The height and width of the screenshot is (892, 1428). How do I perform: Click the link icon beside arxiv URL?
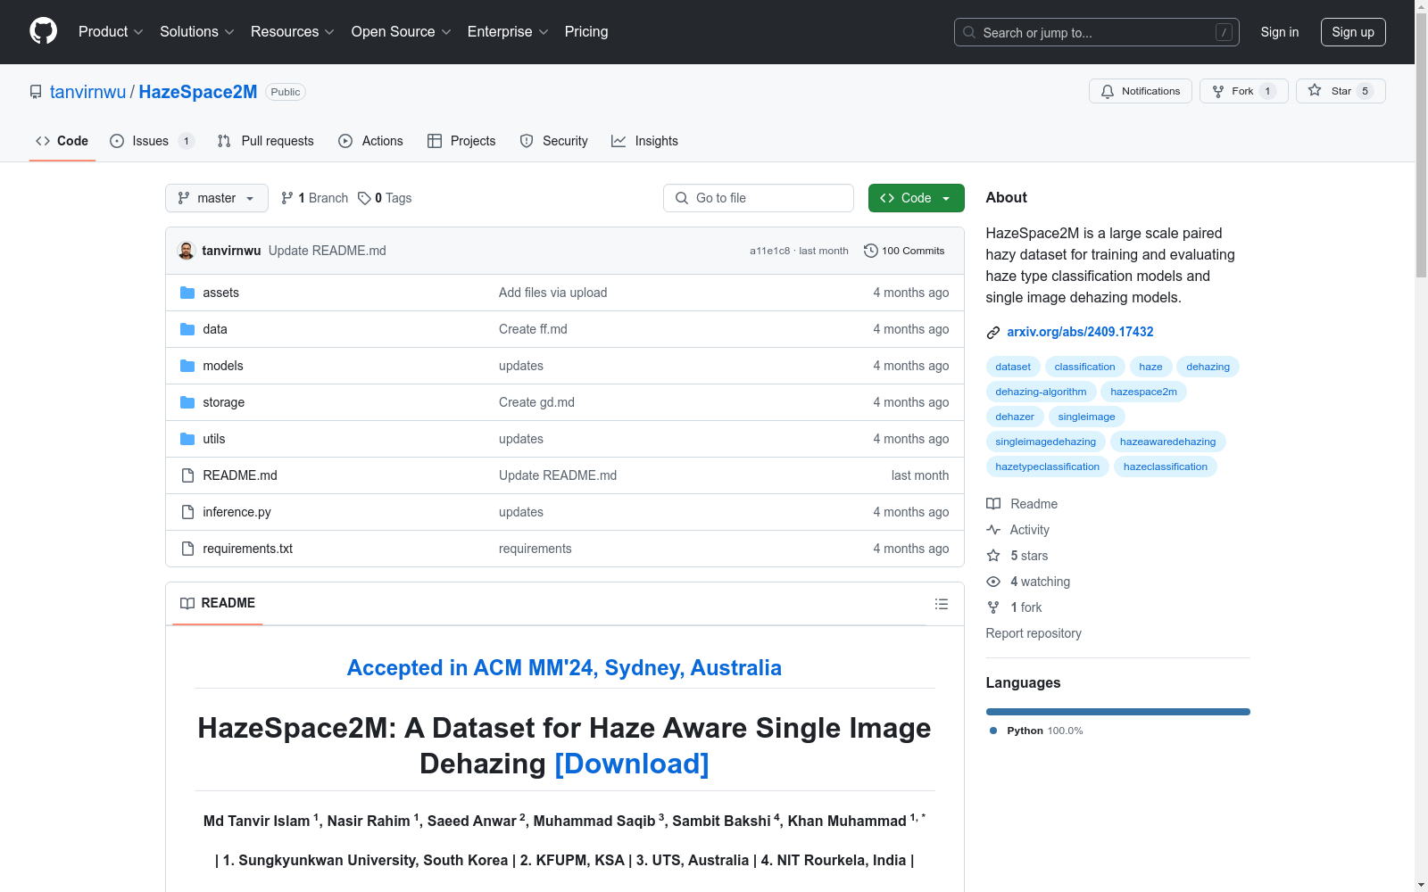(993, 333)
